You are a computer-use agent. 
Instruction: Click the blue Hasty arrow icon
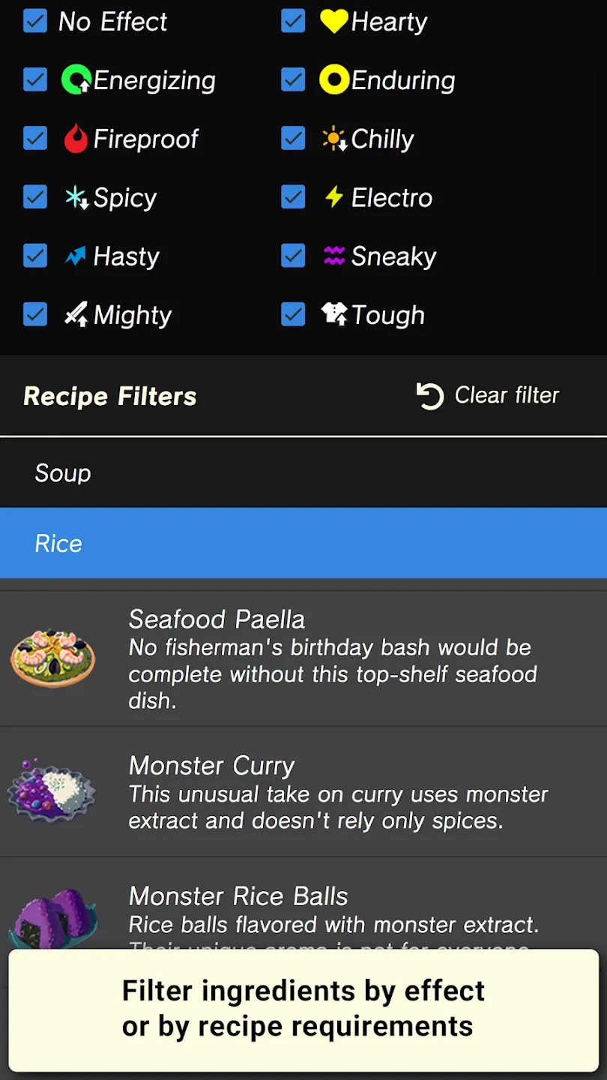tap(76, 256)
